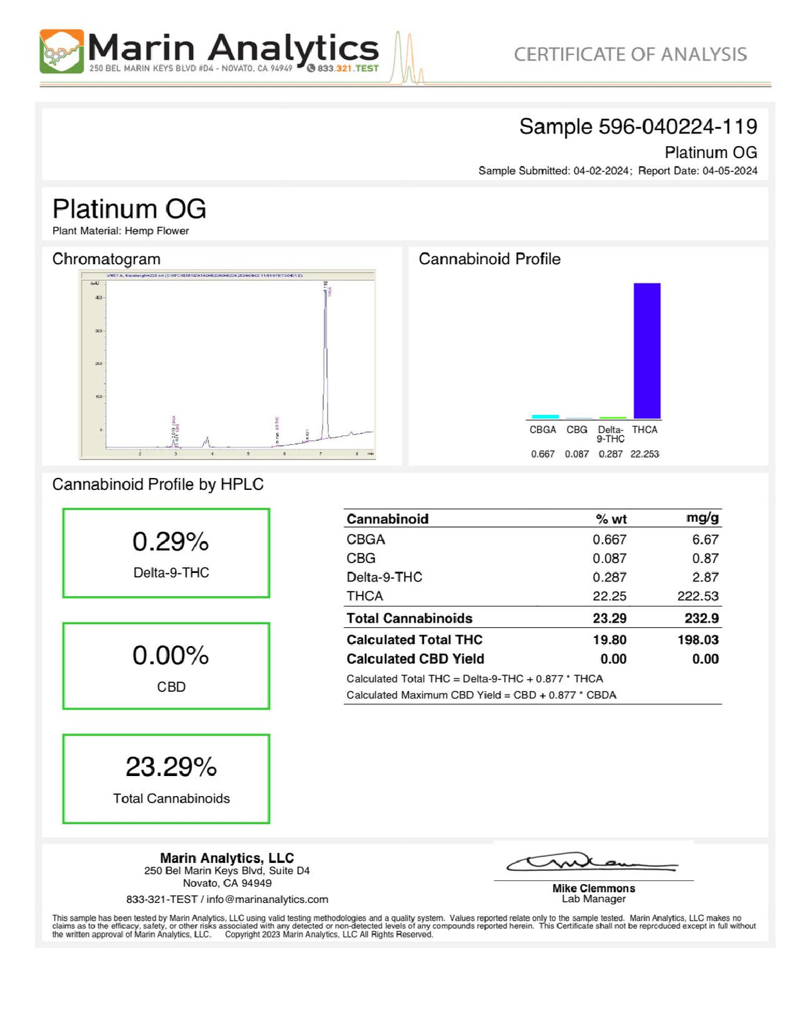Click the CERTIFICATE OF ANALYSIS heading
This screenshot has height=1031, width=796.
[630, 54]
